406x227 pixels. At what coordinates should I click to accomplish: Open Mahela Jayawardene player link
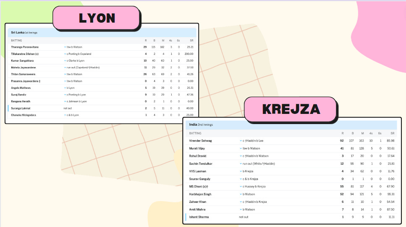click(24, 67)
